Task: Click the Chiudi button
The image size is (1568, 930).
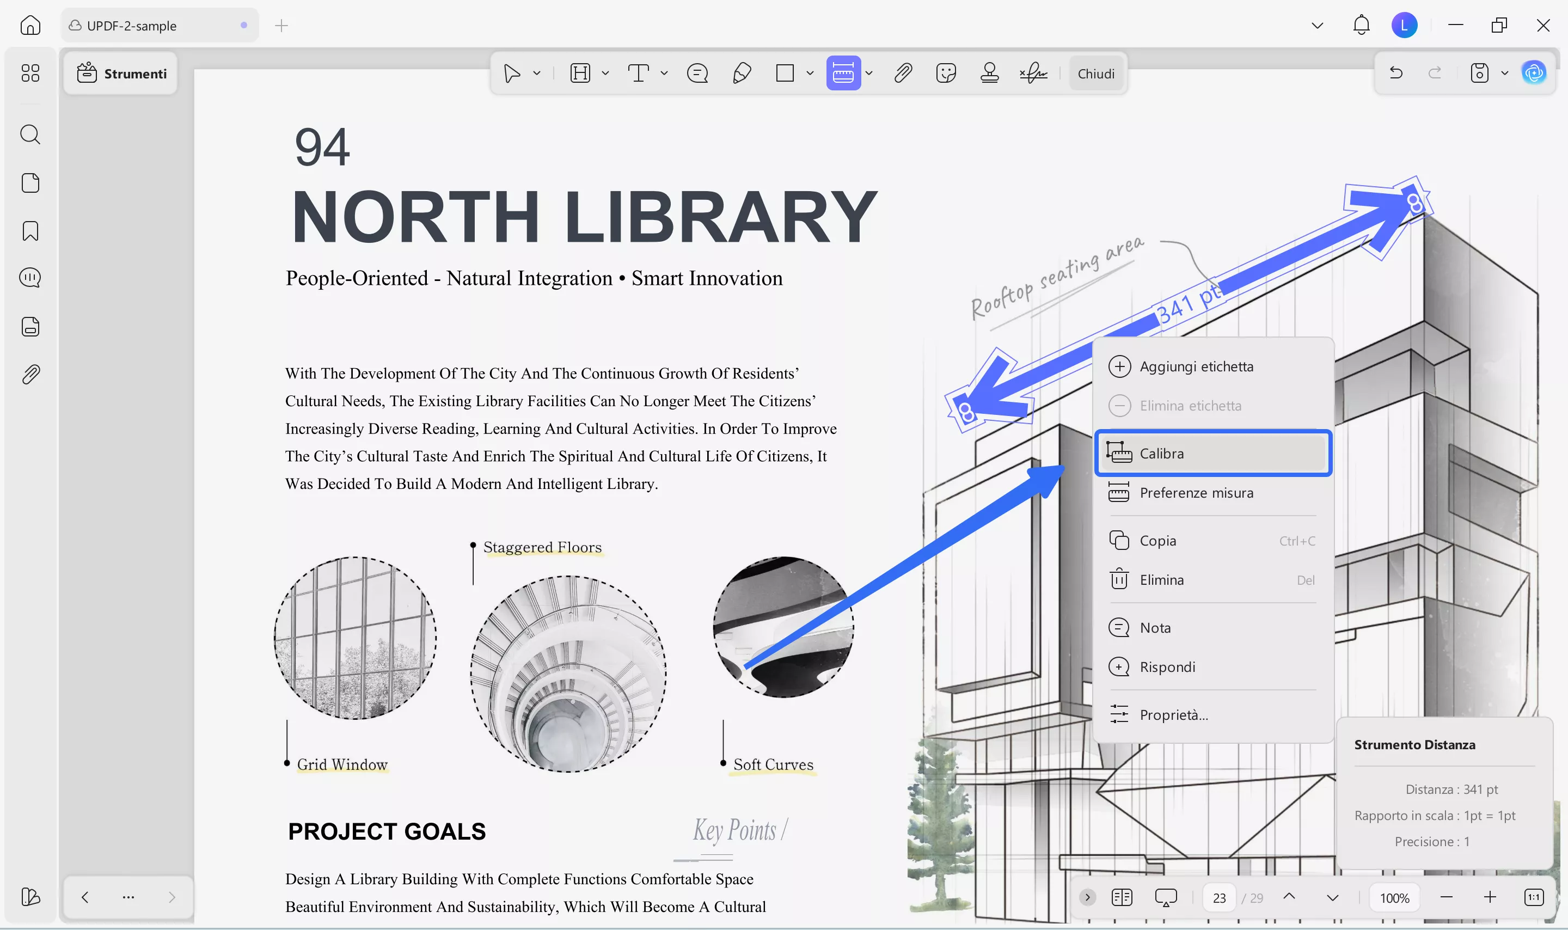Action: click(1095, 74)
